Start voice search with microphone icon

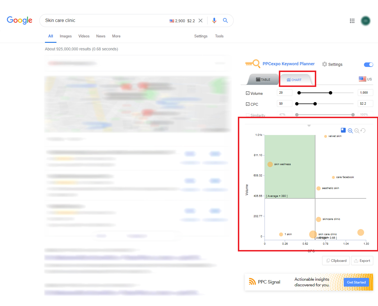(x=214, y=21)
